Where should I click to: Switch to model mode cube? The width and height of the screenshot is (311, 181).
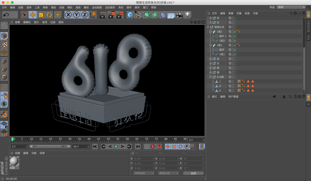click(x=4, y=36)
